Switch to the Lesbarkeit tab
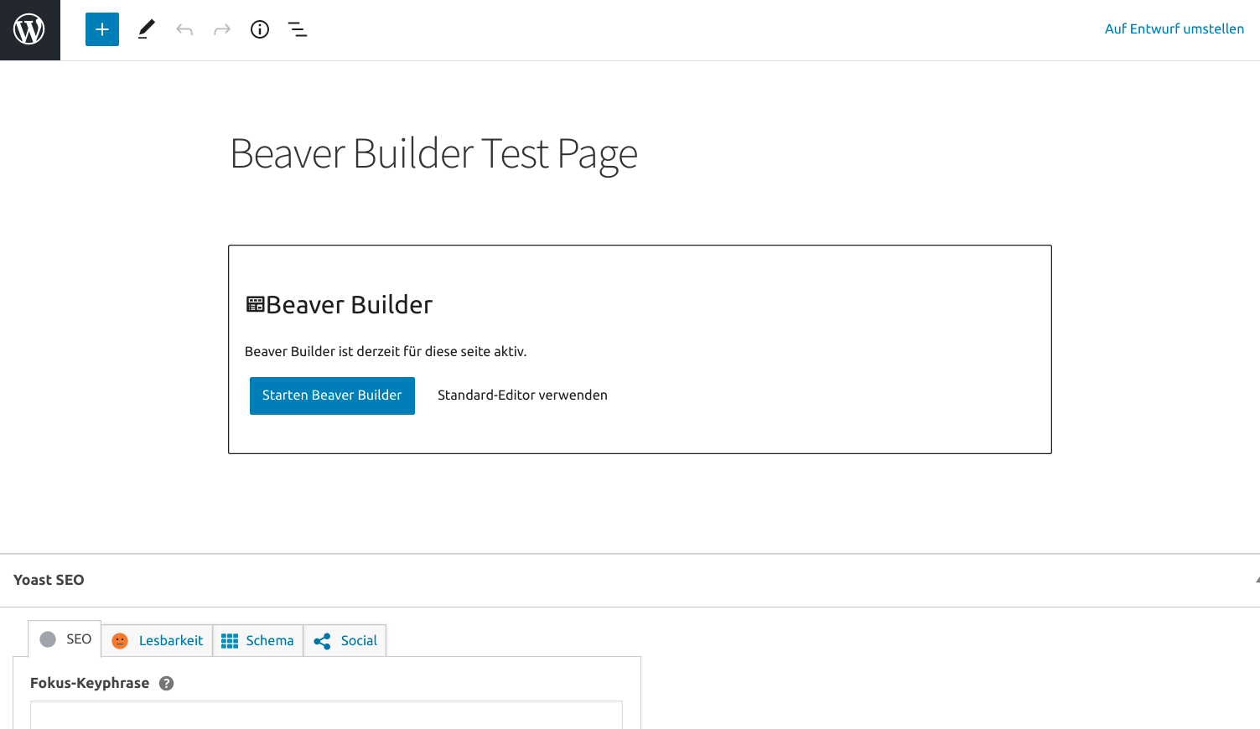The width and height of the screenshot is (1260, 729). pyautogui.click(x=158, y=640)
